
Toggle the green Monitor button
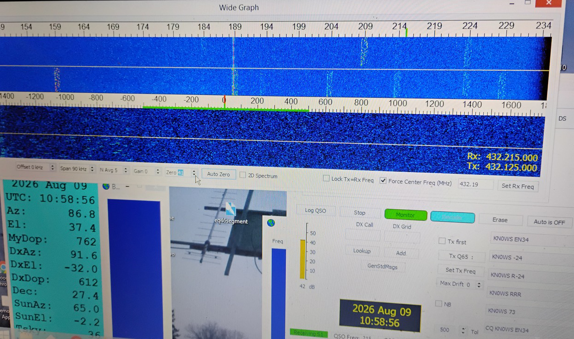[405, 215]
